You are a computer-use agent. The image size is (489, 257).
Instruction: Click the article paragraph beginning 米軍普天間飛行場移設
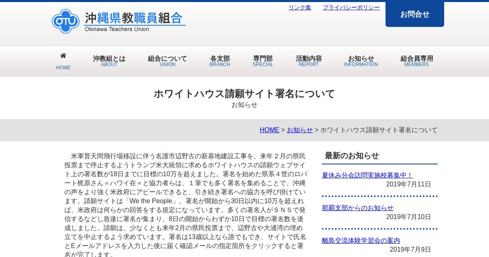pos(186,205)
